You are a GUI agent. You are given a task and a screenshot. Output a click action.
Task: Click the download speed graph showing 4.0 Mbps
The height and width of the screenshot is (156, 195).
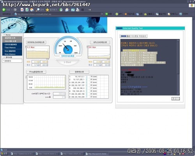tap(38, 52)
